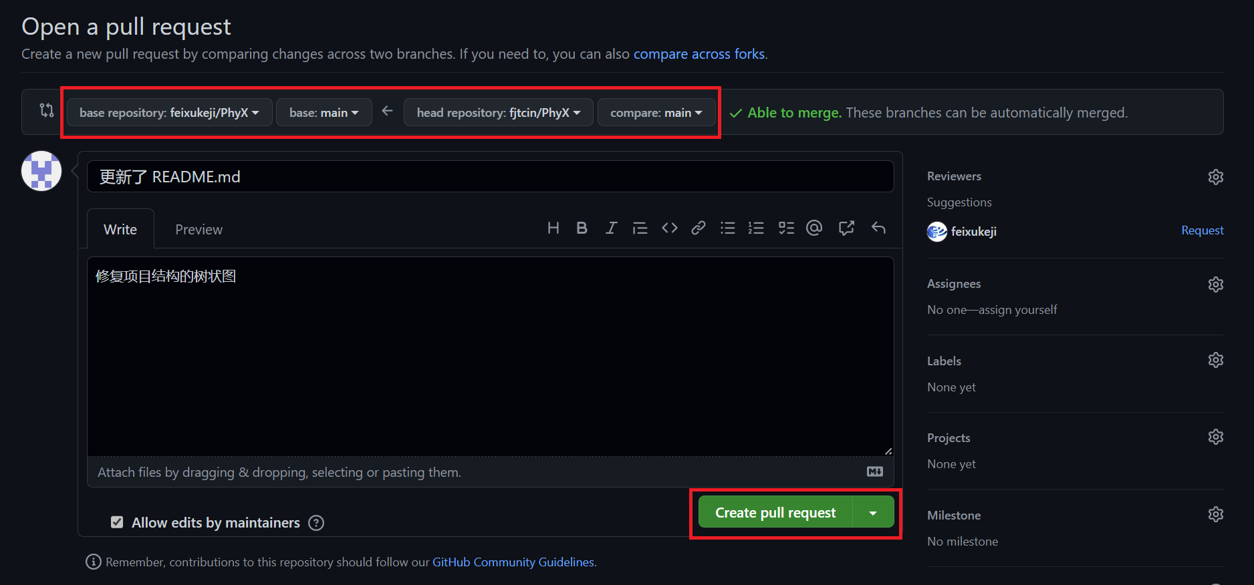Click the Able to merge status text
Viewport: 1254px width, 585px height.
click(x=794, y=113)
